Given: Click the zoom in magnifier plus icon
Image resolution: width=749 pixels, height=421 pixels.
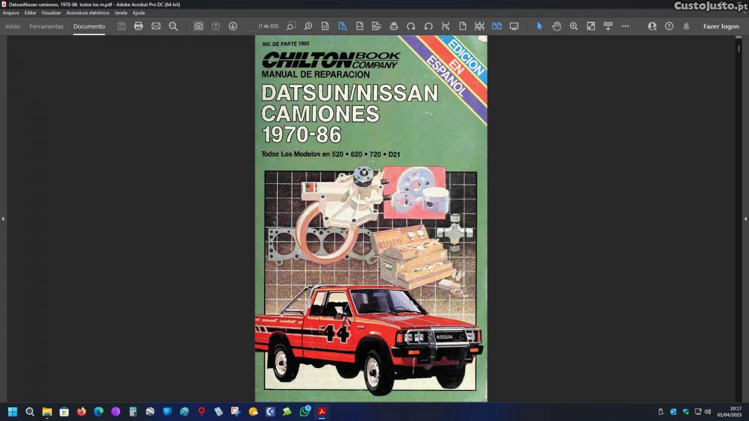Looking at the screenshot, I should [574, 26].
